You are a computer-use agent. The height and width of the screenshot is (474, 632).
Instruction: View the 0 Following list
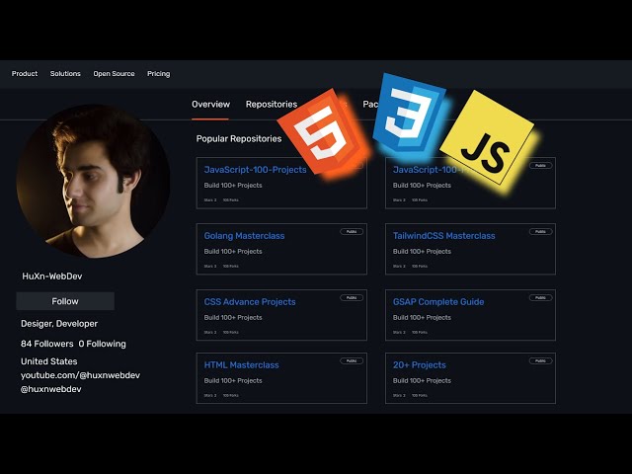(x=102, y=344)
